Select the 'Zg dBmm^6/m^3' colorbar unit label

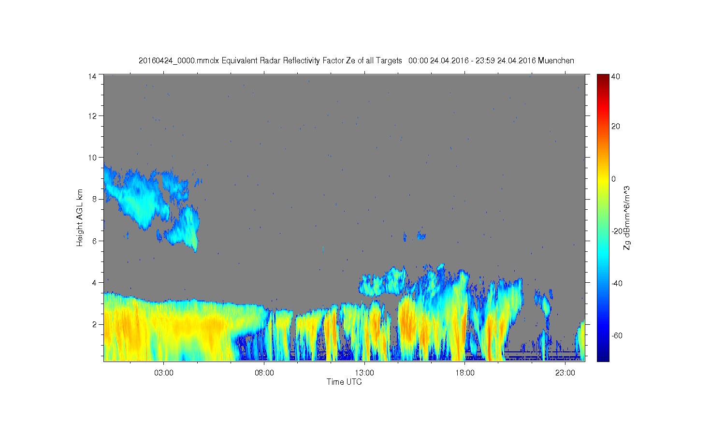point(627,217)
